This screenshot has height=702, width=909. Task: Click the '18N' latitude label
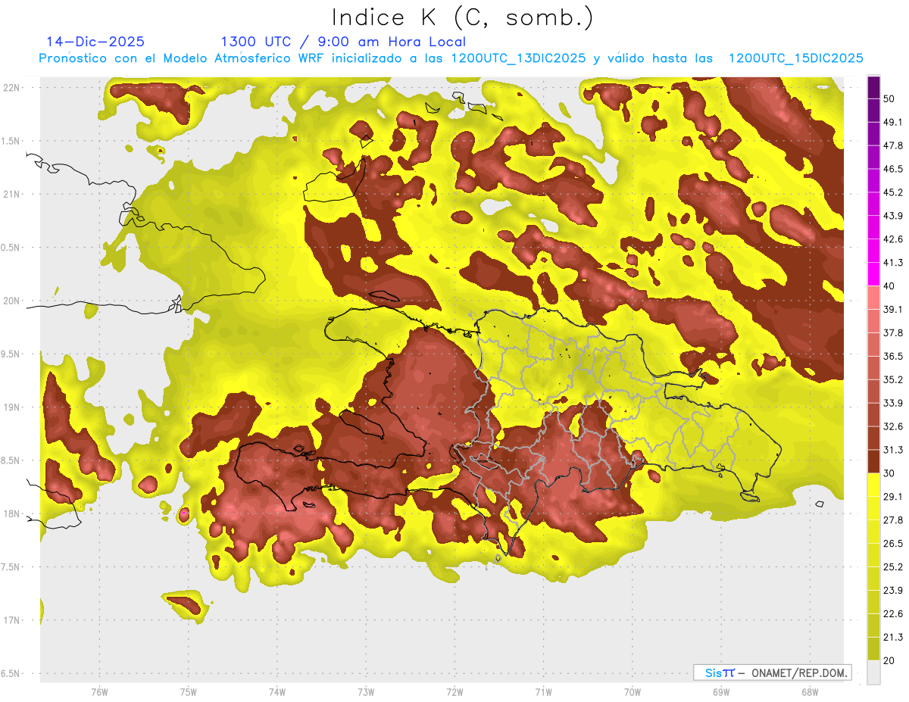(11, 514)
